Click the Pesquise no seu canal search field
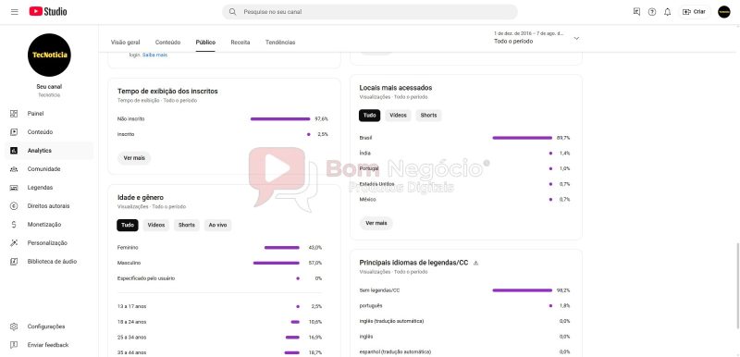 pos(369,12)
